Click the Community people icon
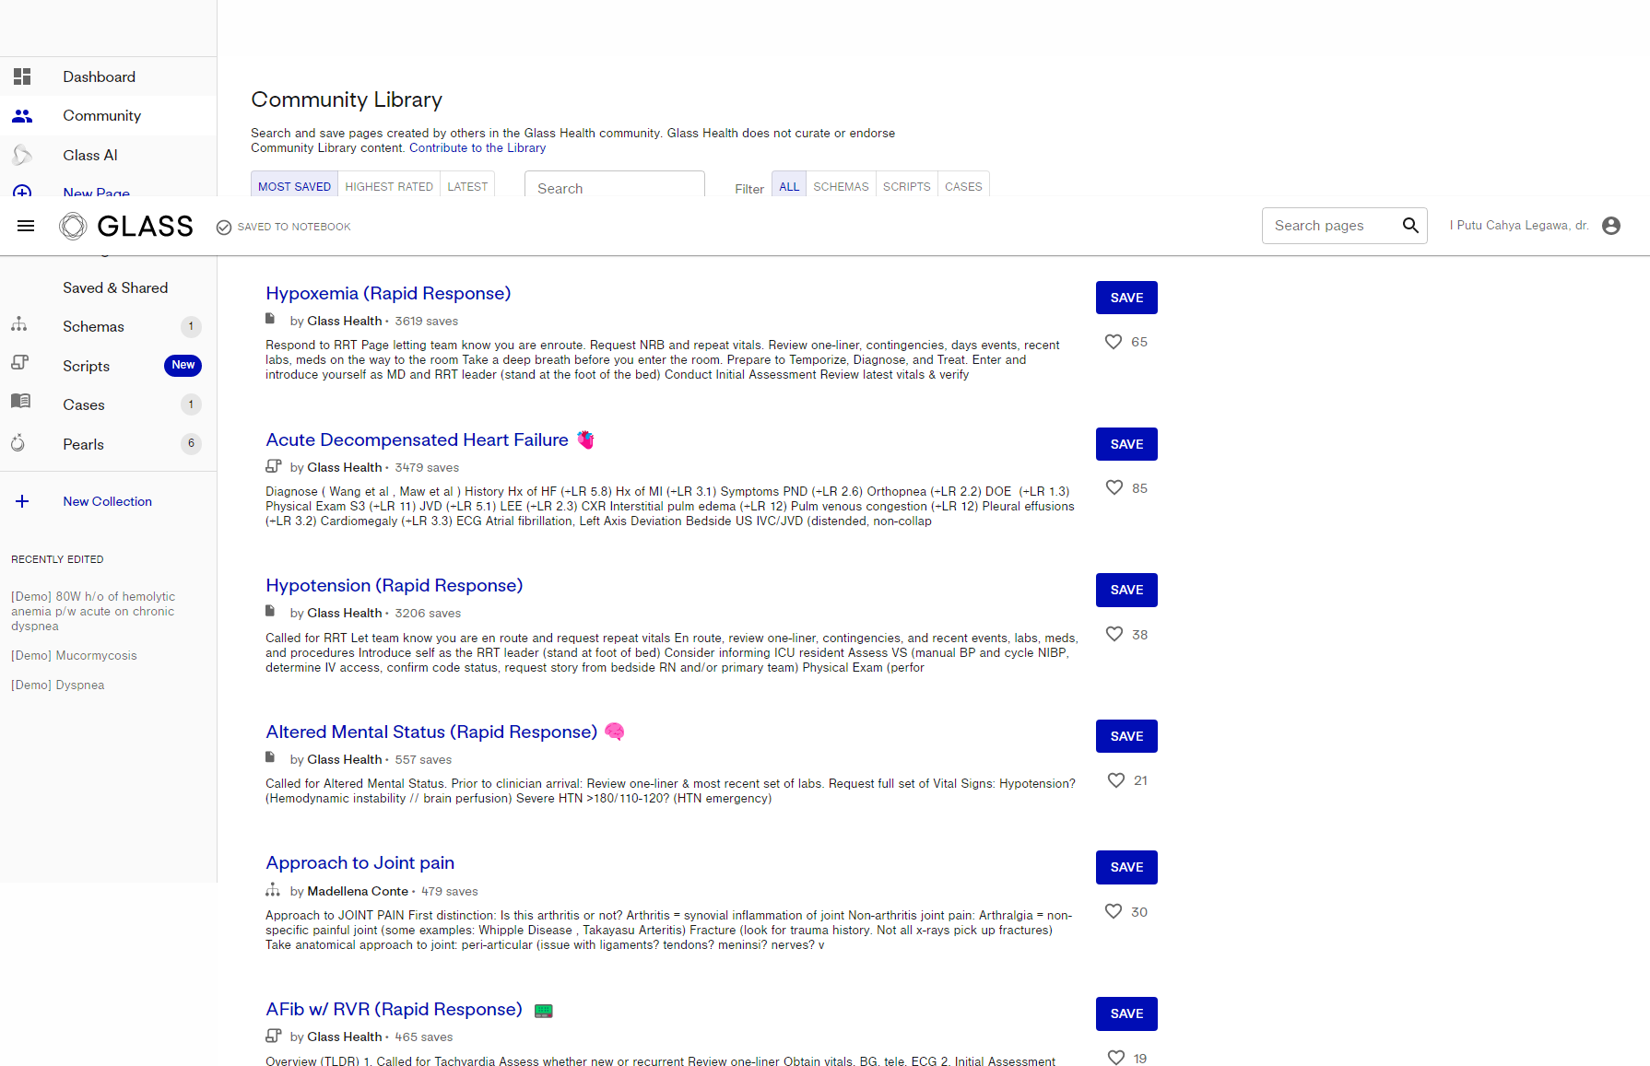The width and height of the screenshot is (1650, 1066). click(22, 116)
